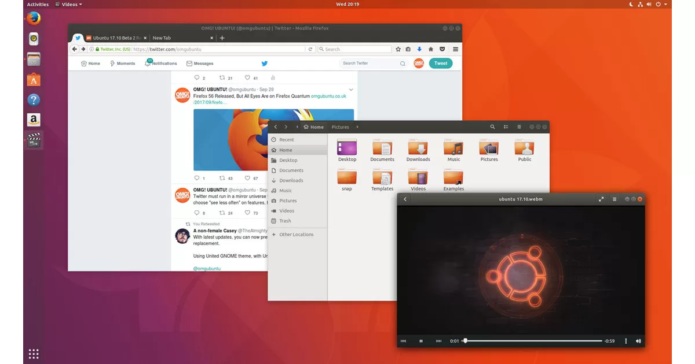Click the Tweet button
Screen dimensions: 695x364
pyautogui.click(x=441, y=64)
